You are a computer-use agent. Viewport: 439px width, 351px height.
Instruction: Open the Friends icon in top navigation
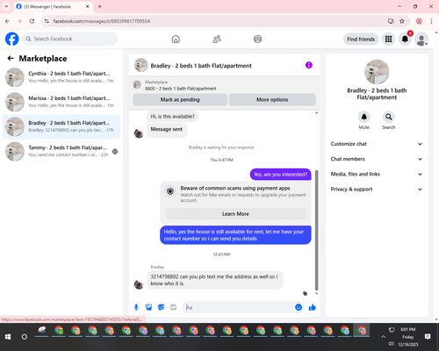click(x=217, y=39)
